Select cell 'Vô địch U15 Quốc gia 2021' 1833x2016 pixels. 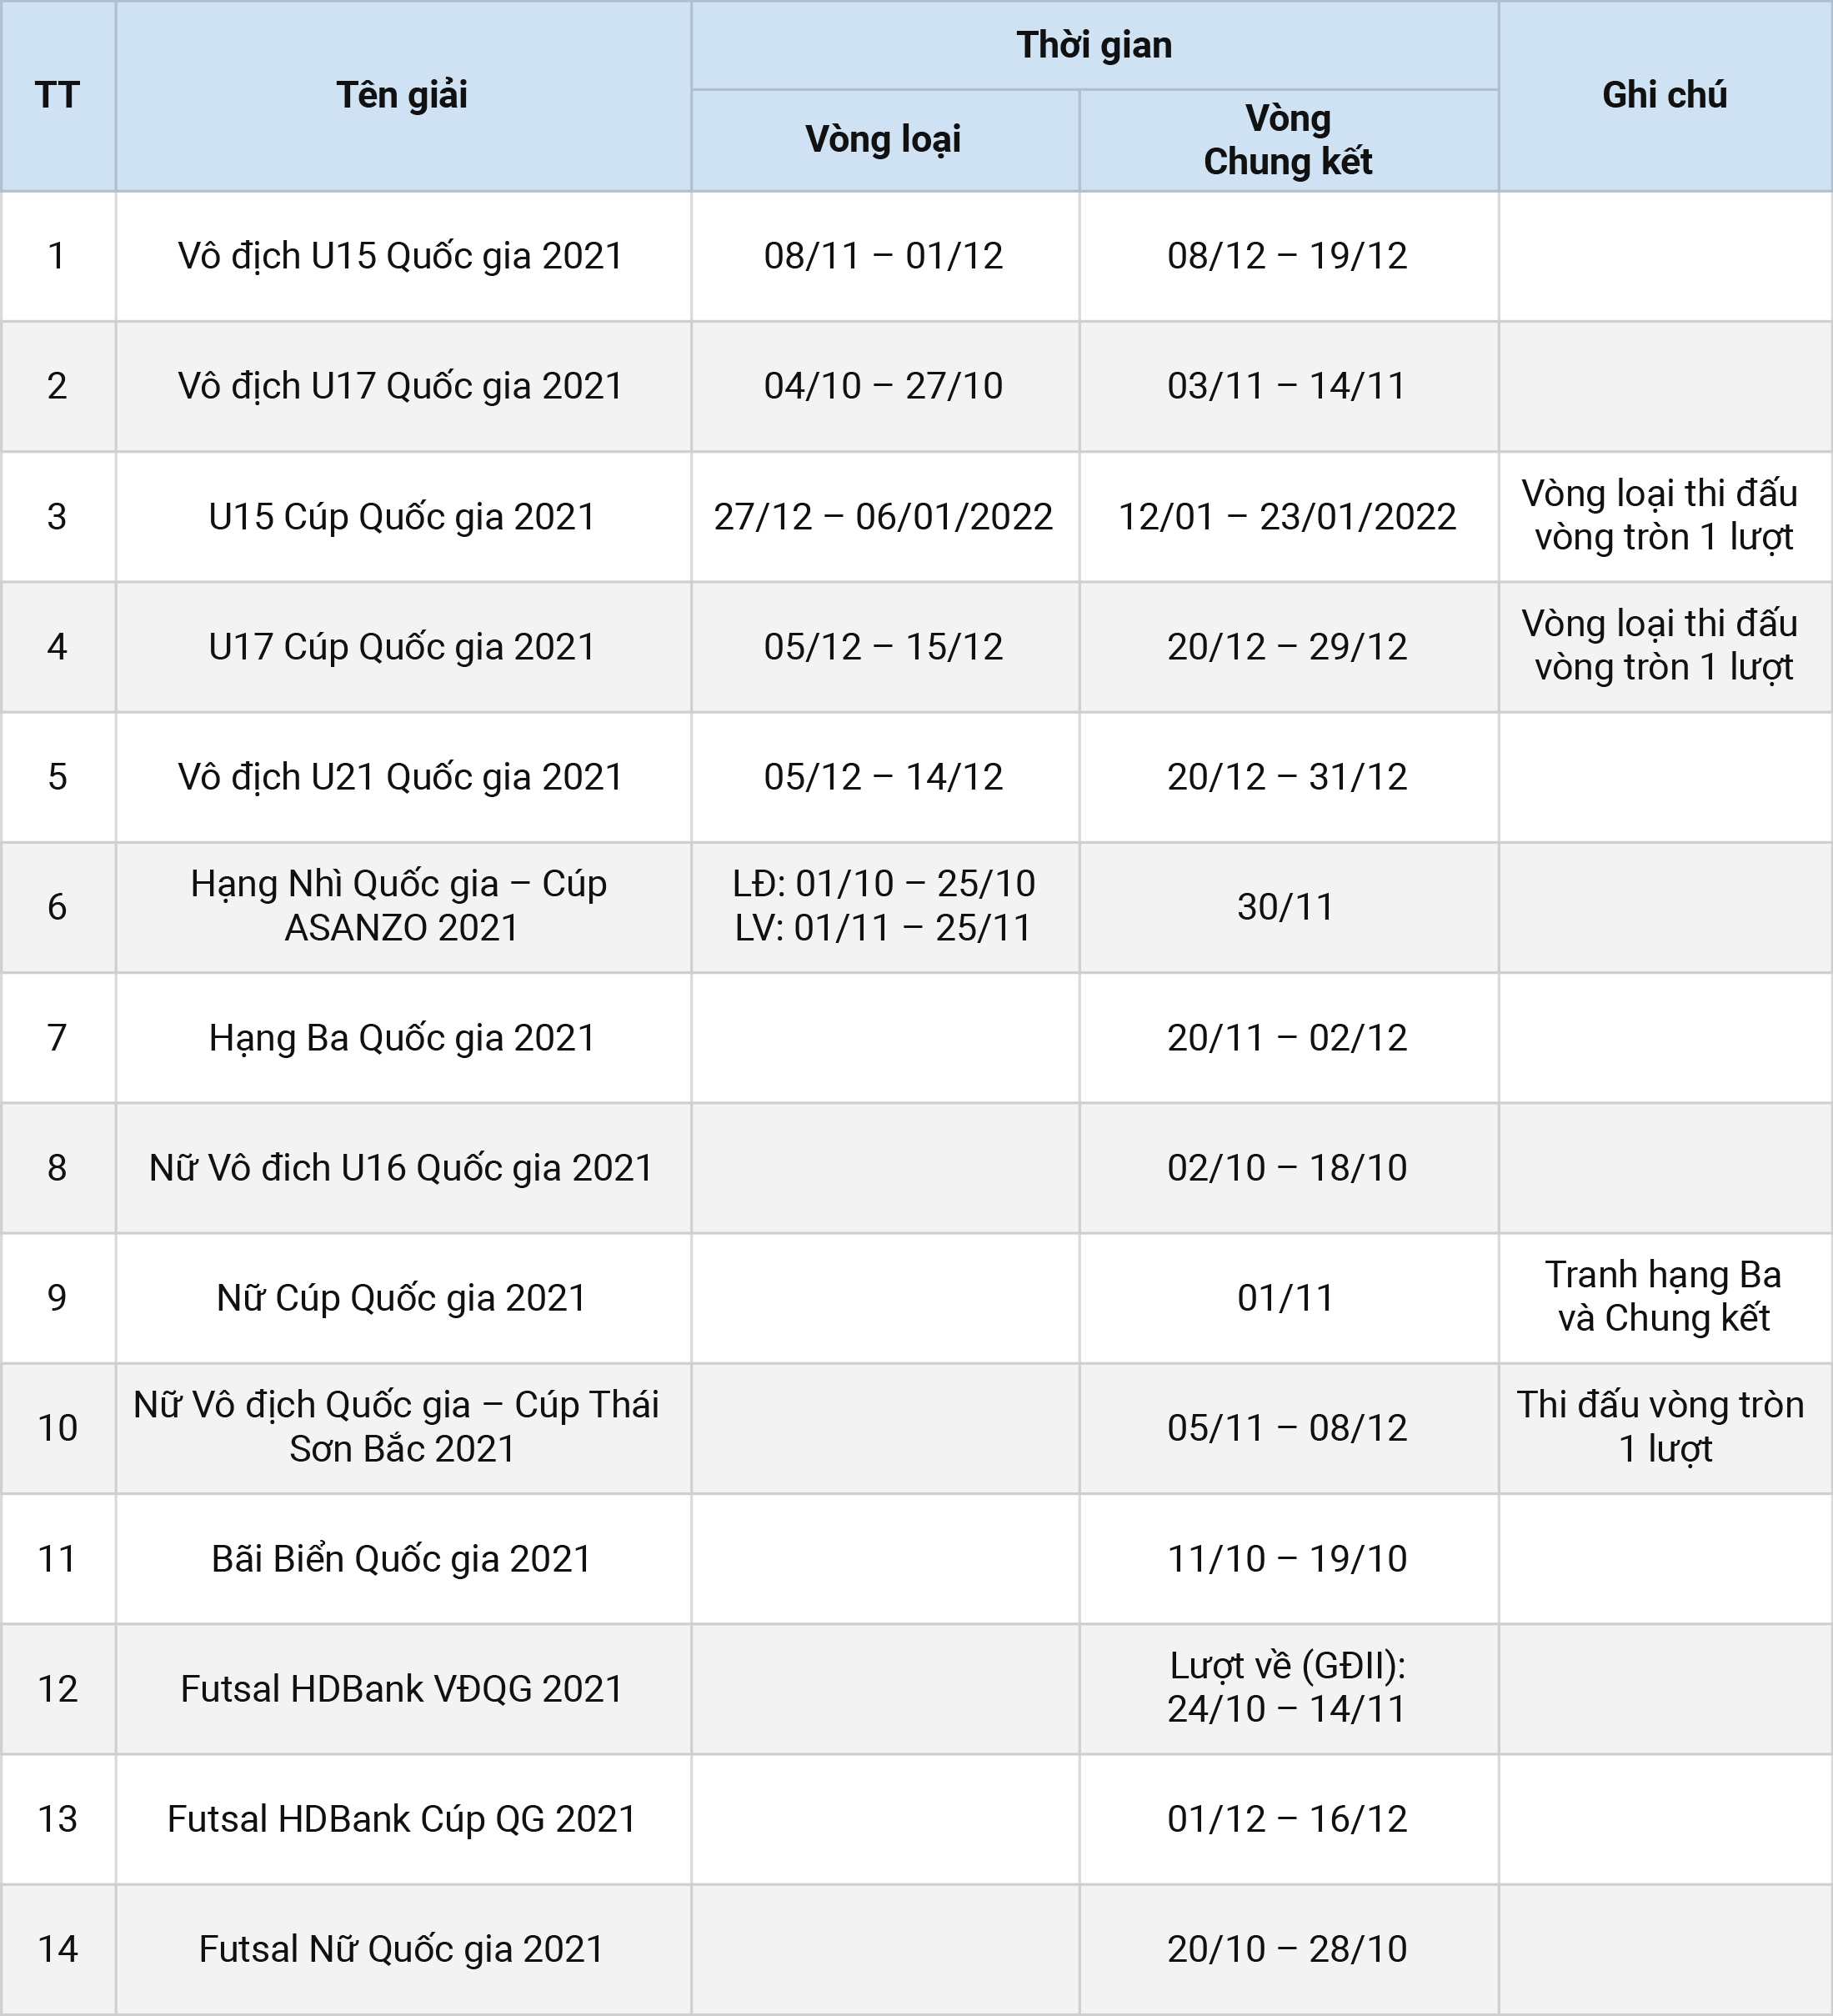[x=402, y=256]
